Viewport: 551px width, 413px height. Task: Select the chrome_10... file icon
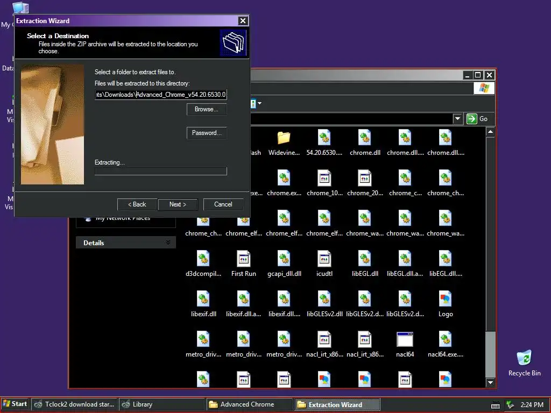click(x=324, y=178)
